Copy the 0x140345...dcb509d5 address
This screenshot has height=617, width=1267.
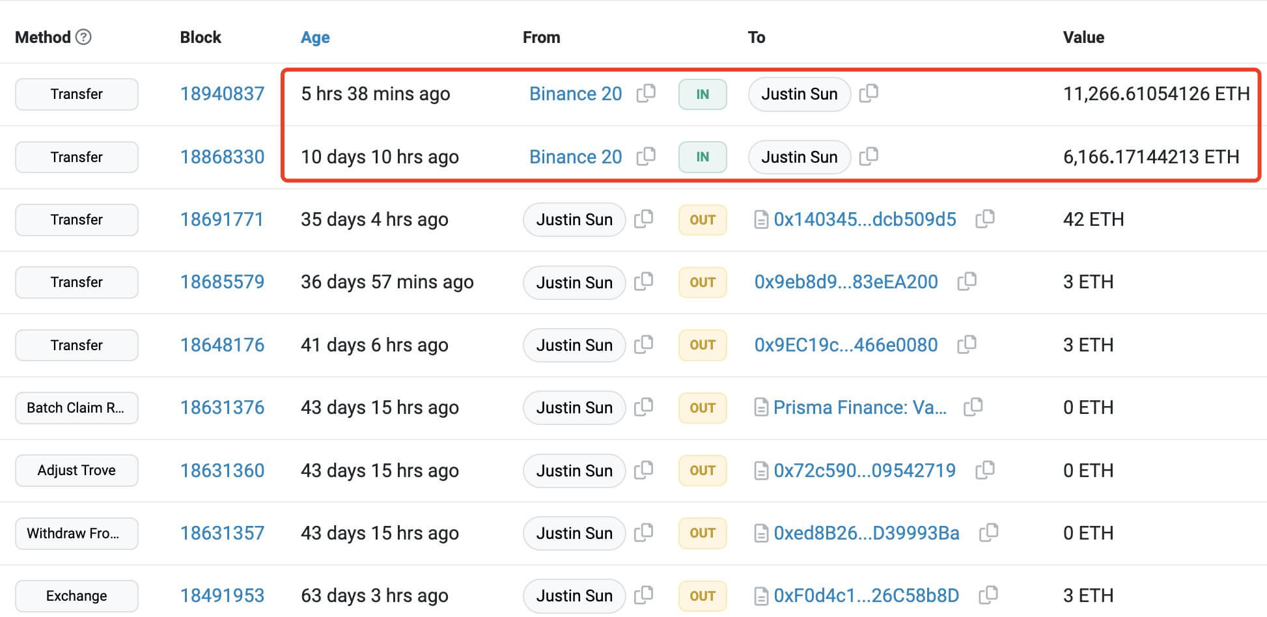point(986,219)
